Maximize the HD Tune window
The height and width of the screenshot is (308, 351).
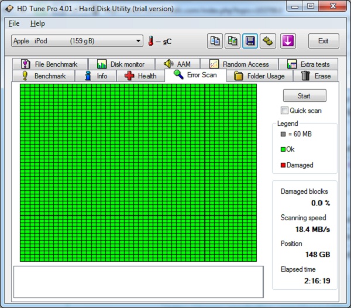(x=311, y=6)
